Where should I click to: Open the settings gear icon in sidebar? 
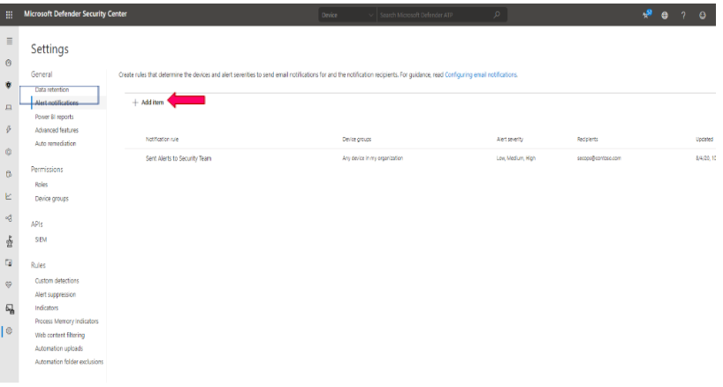click(9, 330)
